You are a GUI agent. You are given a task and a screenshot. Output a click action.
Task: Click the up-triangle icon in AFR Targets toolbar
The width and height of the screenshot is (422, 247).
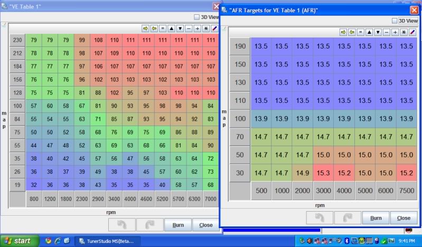(369, 32)
